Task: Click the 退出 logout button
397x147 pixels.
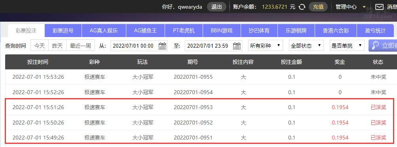Action: [x=217, y=7]
